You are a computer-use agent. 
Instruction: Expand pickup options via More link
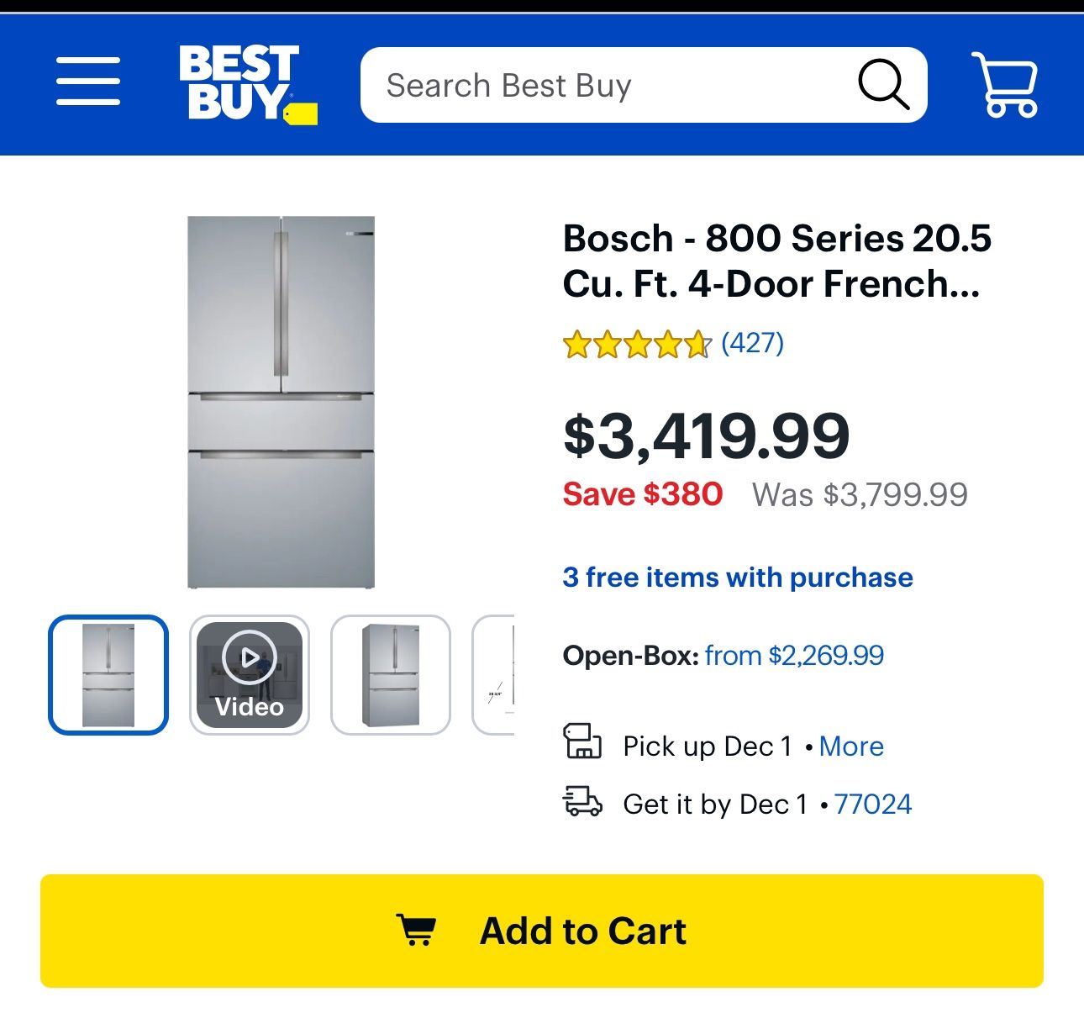pos(850,746)
